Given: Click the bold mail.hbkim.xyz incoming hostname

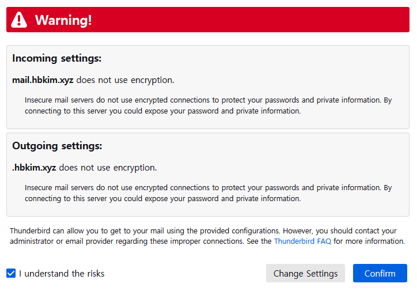Looking at the screenshot, I should click(43, 80).
